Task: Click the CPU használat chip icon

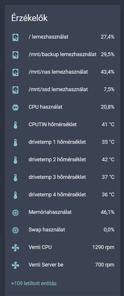Action: coord(15,107)
